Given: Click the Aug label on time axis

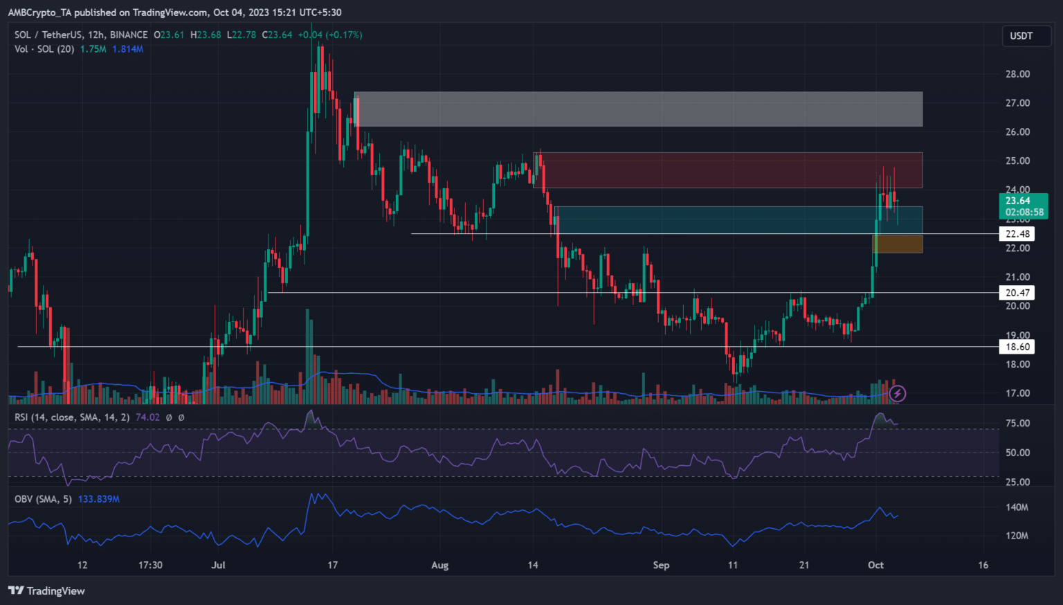Looking at the screenshot, I should tap(439, 565).
